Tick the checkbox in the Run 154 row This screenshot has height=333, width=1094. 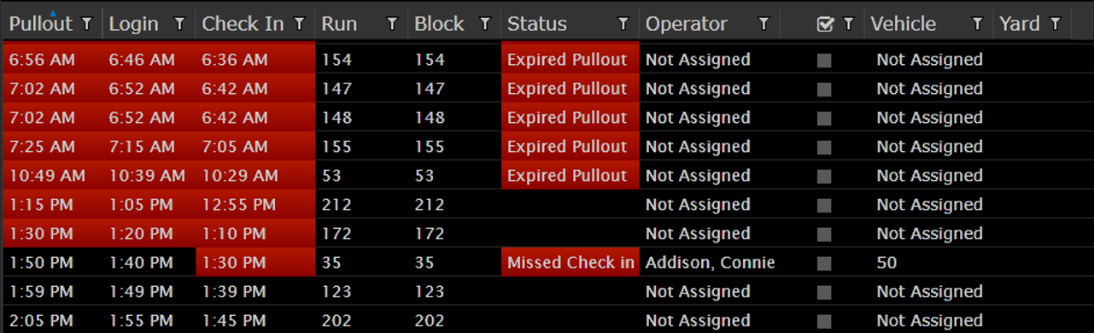click(824, 61)
